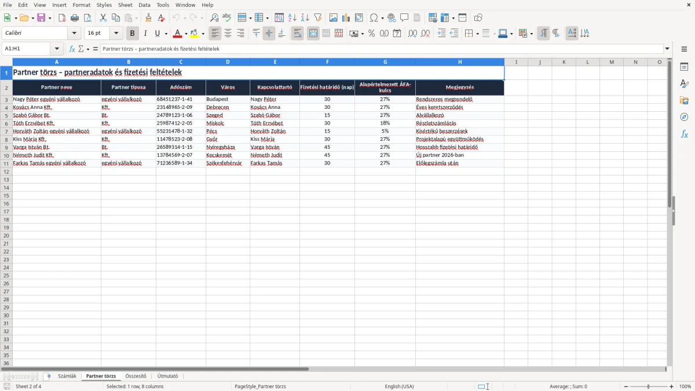Clone formatting with the paintbrush
The image size is (695, 391).
coord(149,18)
